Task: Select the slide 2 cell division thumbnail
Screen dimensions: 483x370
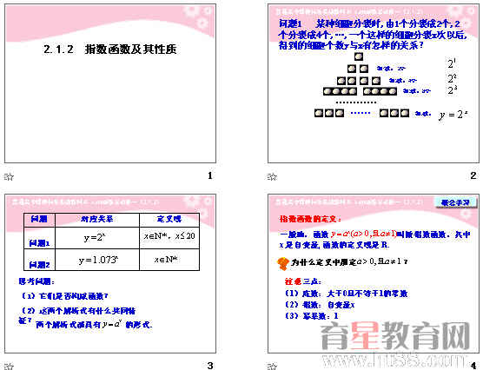Action: coord(374,83)
